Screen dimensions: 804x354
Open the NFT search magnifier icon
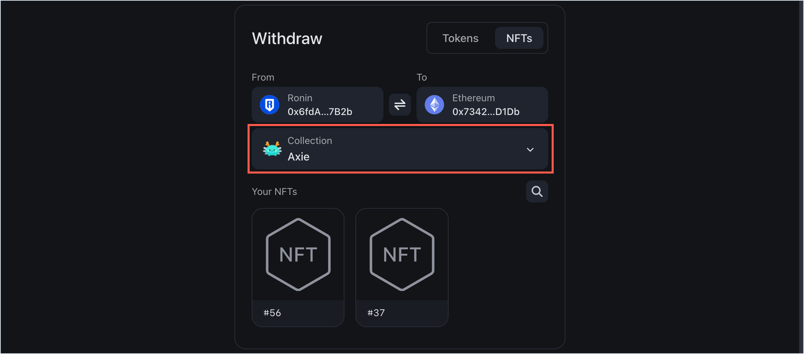[537, 191]
